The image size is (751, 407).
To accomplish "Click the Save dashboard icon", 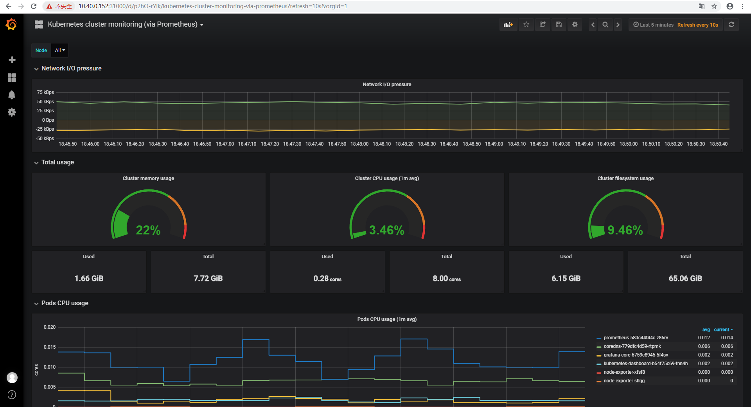I will 559,25.
